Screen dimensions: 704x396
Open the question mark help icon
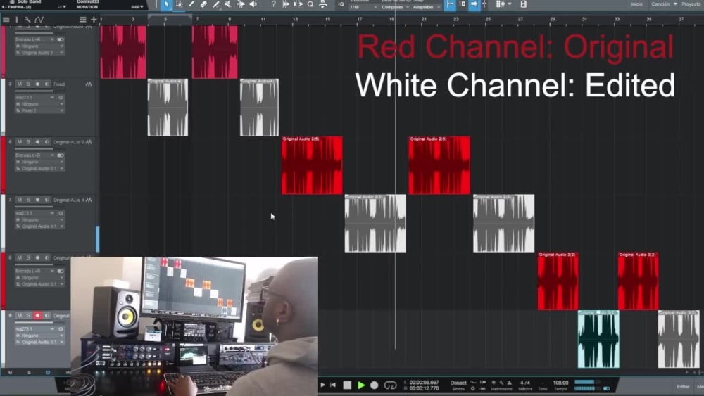[273, 4]
